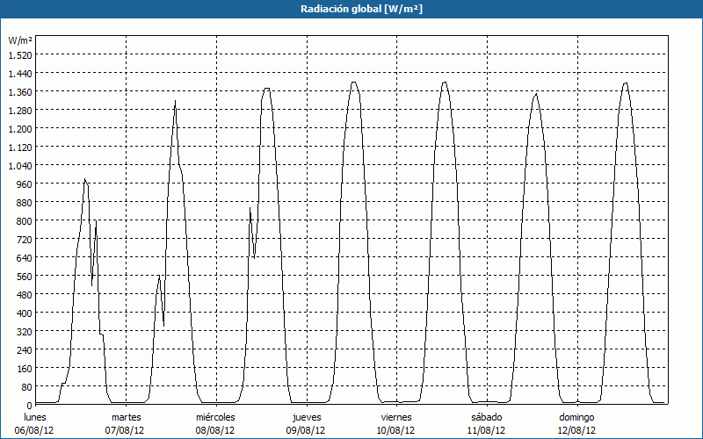703x439 pixels.
Task: Click the peak of Saturday's radiation curve
Action: coord(535,94)
